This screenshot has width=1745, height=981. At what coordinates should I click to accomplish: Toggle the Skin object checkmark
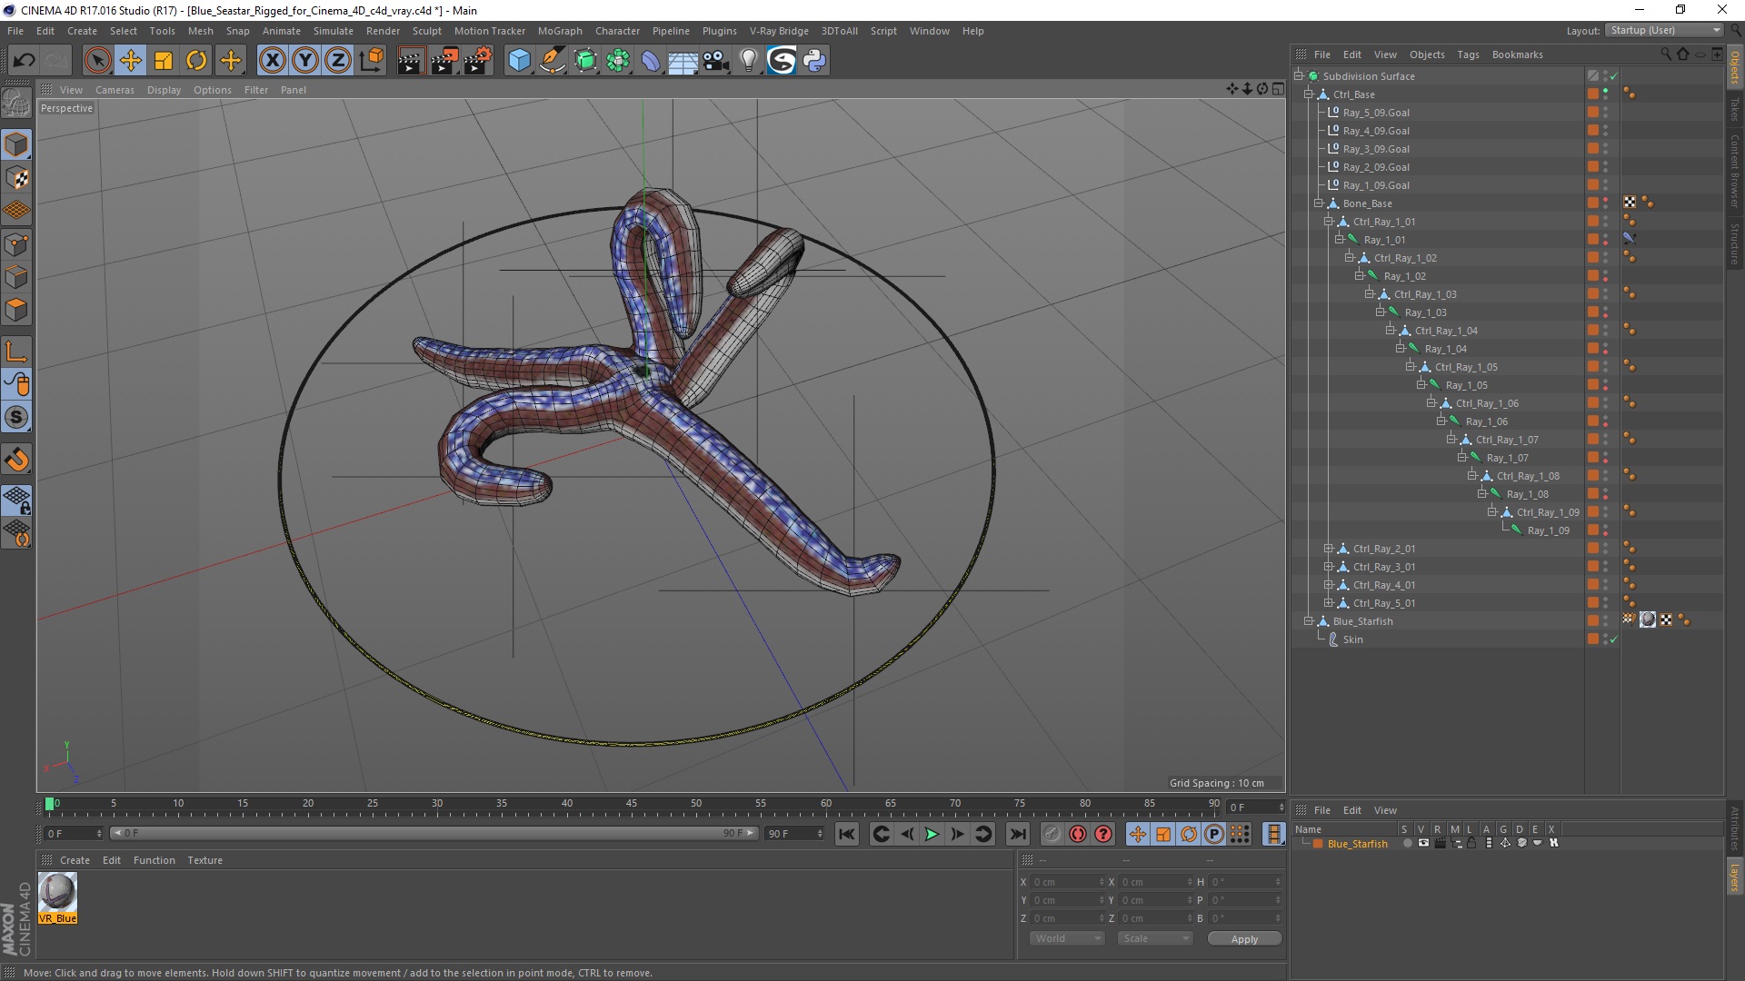[x=1614, y=639]
